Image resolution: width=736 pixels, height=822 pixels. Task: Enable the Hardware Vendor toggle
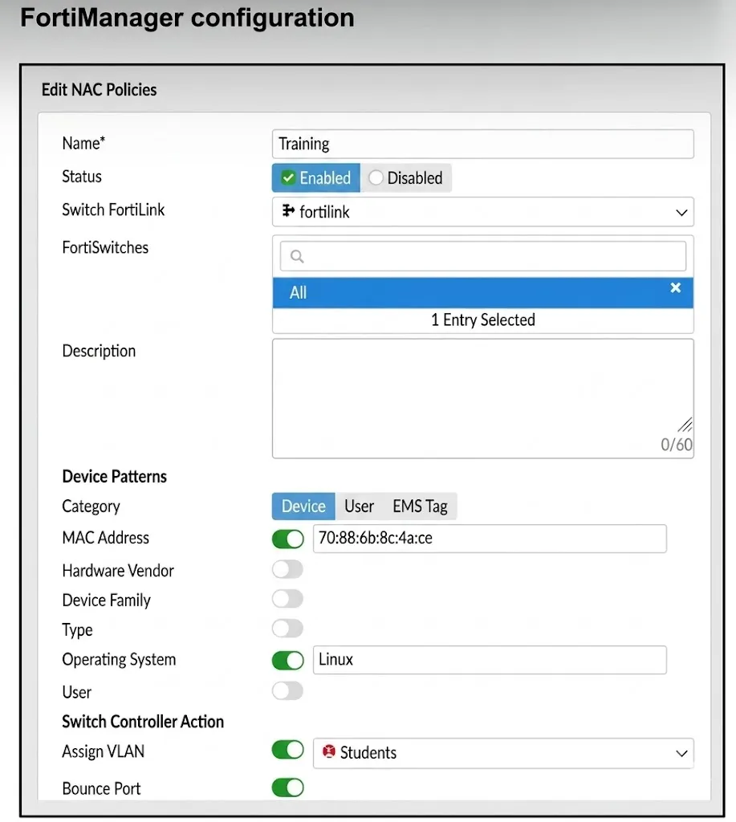click(x=288, y=569)
